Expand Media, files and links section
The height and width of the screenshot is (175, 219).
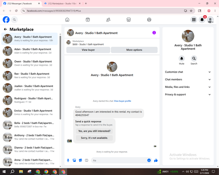click(188, 87)
